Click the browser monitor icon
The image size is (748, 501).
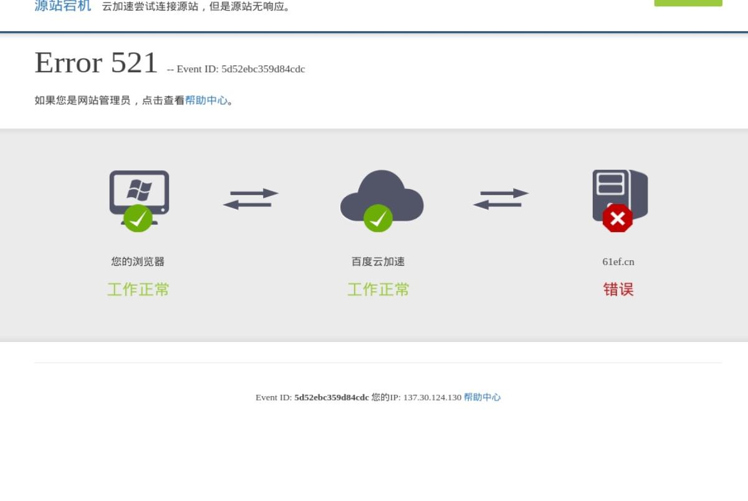(x=139, y=200)
